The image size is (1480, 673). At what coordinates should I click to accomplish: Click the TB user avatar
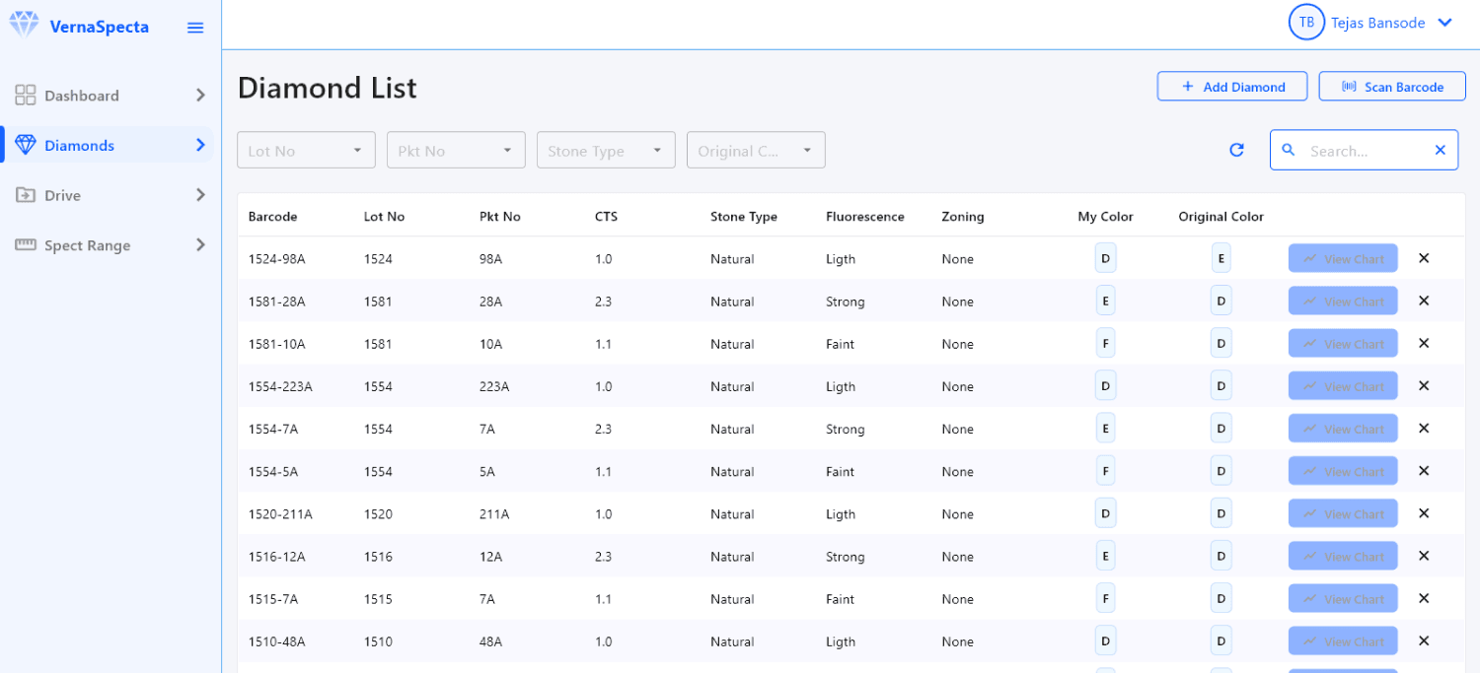click(1306, 23)
